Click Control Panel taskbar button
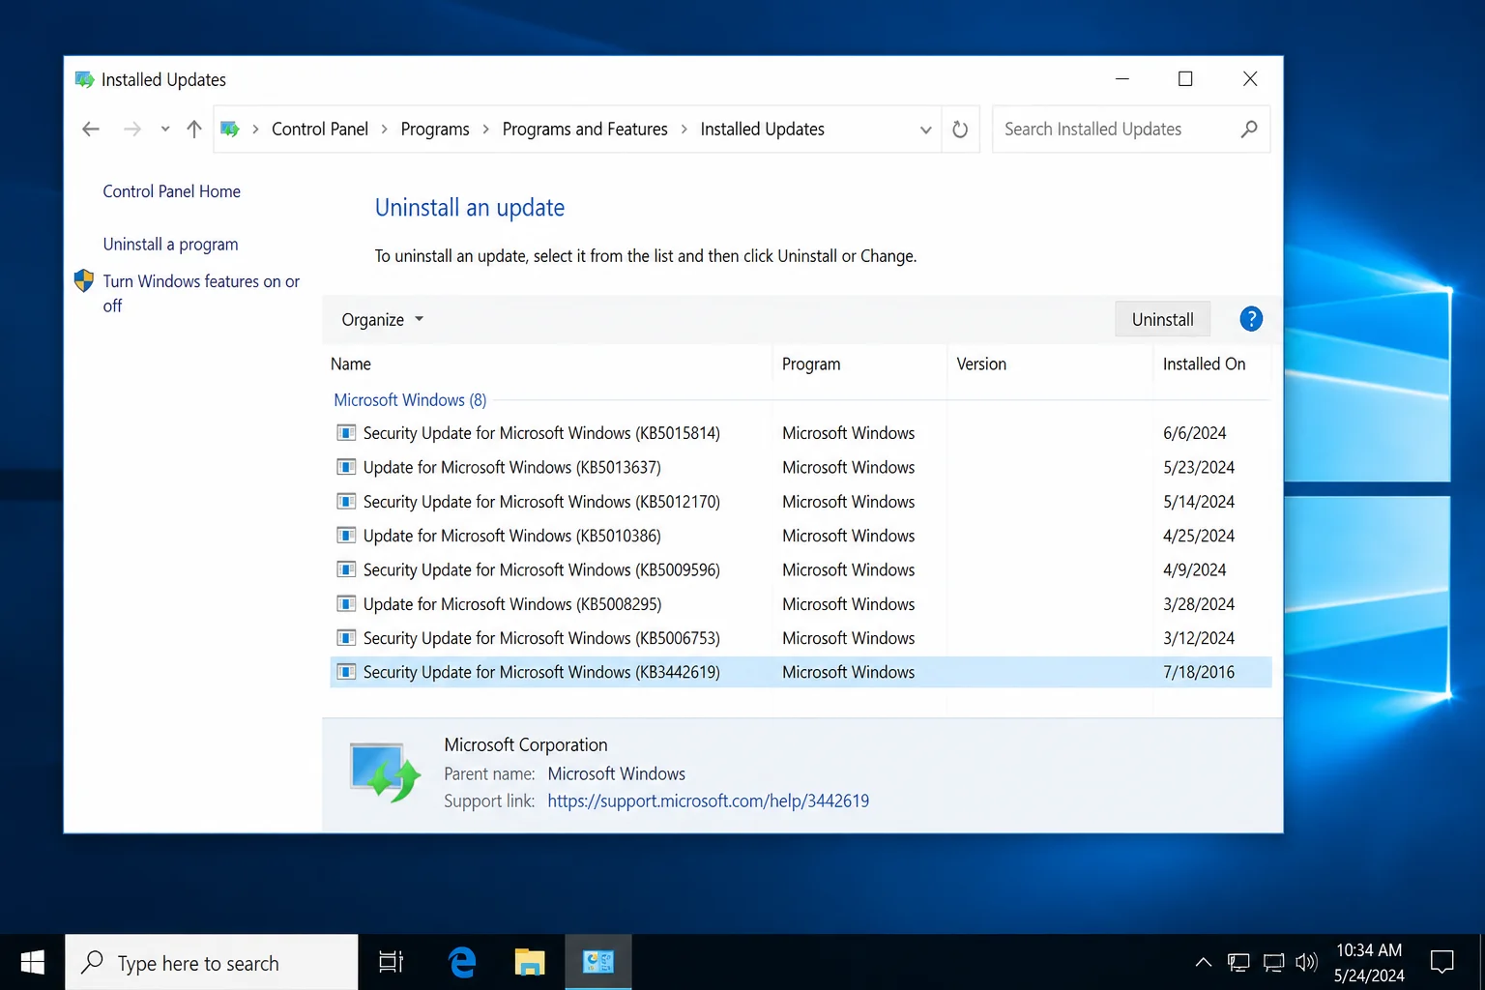1485x990 pixels. [598, 962]
